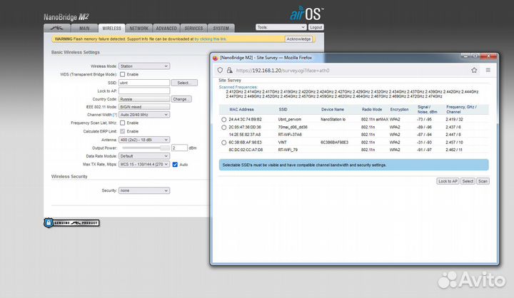Open the Data Rate Module dropdown
Viewport: 514px width, 298px height.
tap(144, 156)
